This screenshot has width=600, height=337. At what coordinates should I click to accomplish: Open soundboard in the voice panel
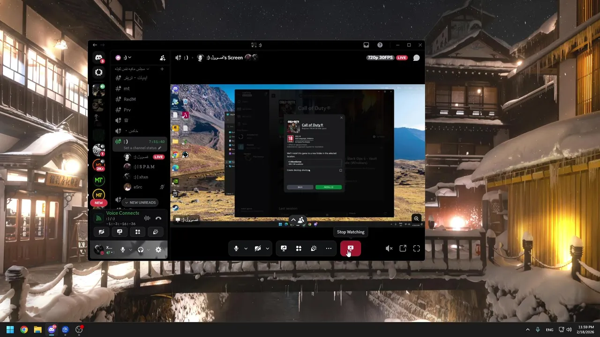click(x=156, y=232)
